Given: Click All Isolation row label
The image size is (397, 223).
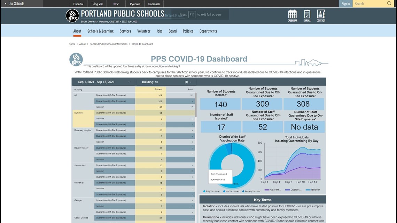Looking at the screenshot, I should tap(100, 107).
